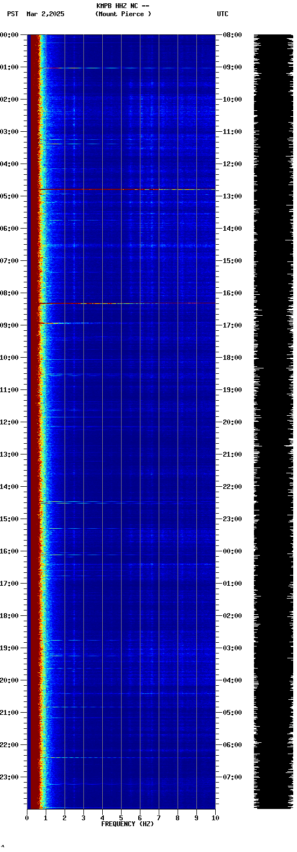Click the UTC '03:00' time label
The height and width of the screenshot is (852, 297).
point(232,648)
